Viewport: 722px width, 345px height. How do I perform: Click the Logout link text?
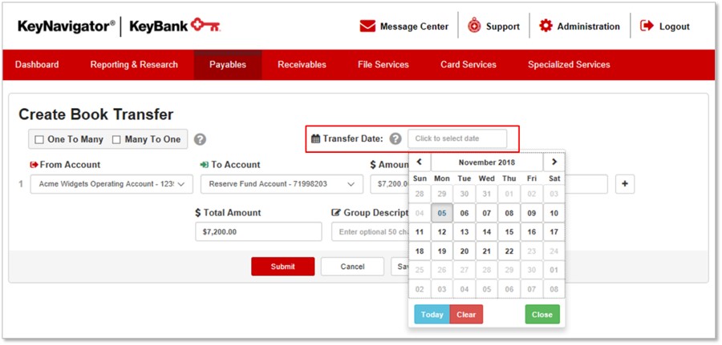point(675,26)
